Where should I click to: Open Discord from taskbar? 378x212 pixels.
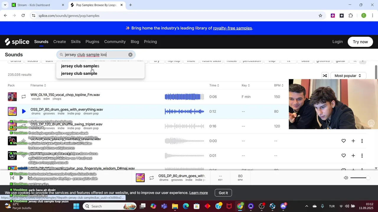click(283, 206)
